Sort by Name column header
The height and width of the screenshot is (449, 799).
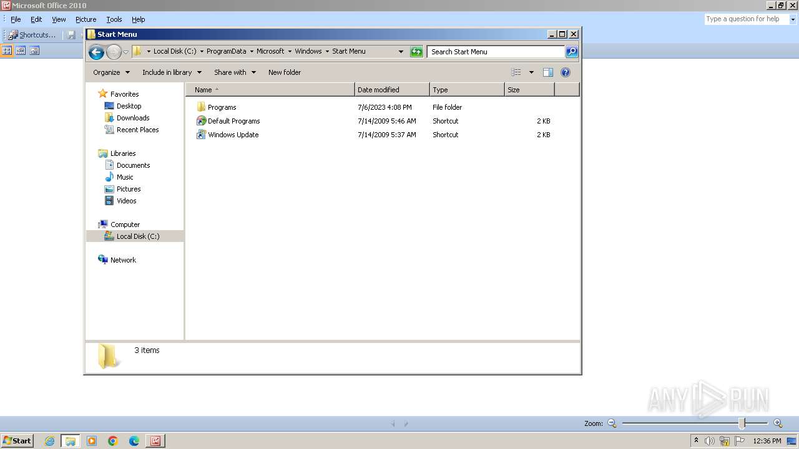pyautogui.click(x=270, y=90)
